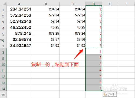
Task: Click pasted cell D8 with red 1
Action: click(94, 52)
